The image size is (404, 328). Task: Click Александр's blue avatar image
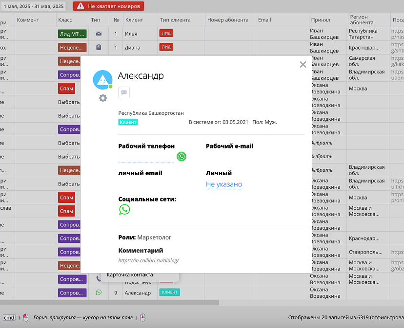tap(102, 80)
